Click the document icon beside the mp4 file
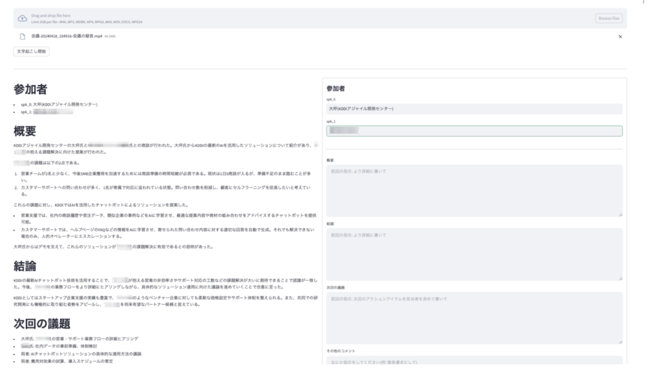This screenshot has width=659, height=384. [x=23, y=36]
